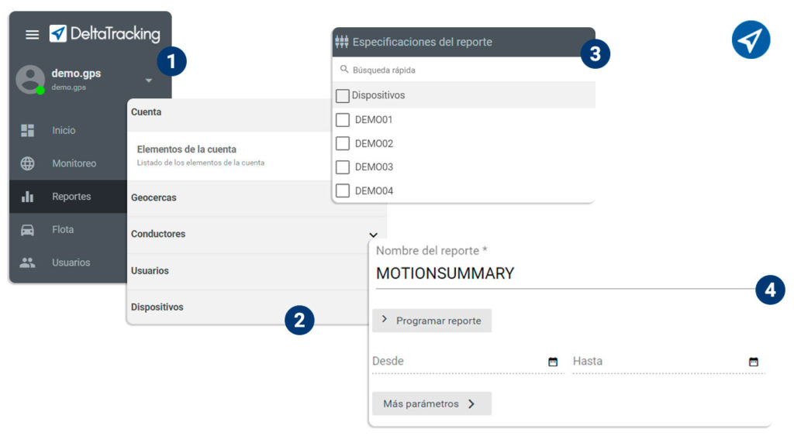Viewport: 794px width, 446px height.
Task: Expand Conductores with its chevron arrow
Action: (373, 235)
